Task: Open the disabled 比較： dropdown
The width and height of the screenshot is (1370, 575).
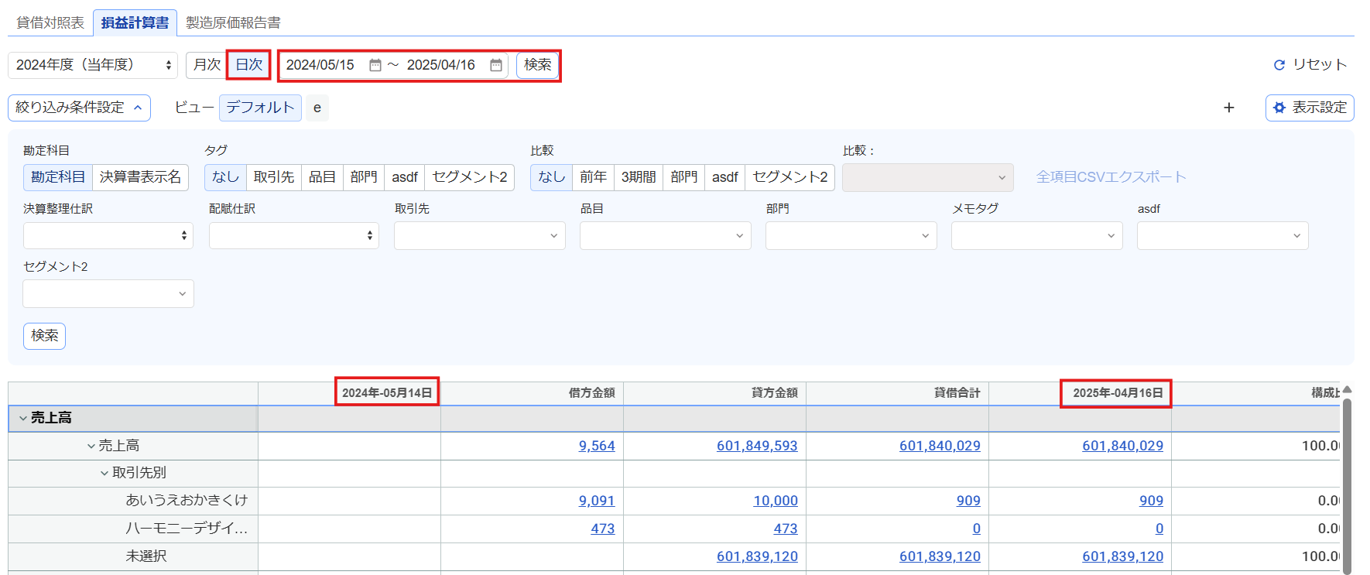Action: click(928, 177)
